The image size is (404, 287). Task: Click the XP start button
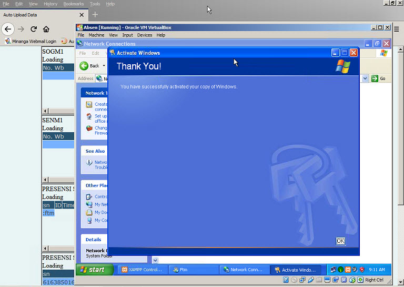pyautogui.click(x=94, y=270)
